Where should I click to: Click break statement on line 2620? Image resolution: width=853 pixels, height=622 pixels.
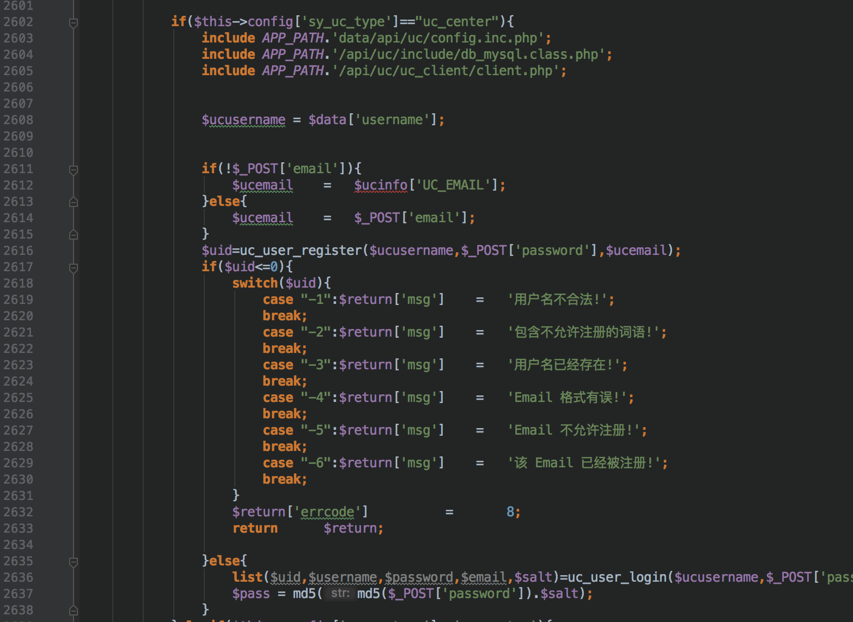284,316
